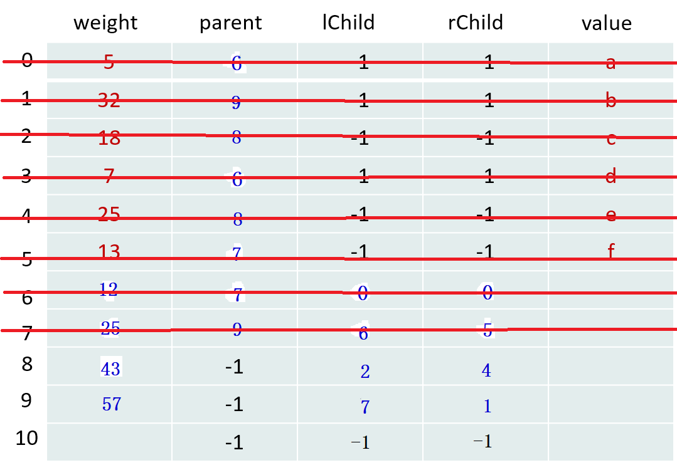
Task: Select row index label 8
Action: pos(26,364)
